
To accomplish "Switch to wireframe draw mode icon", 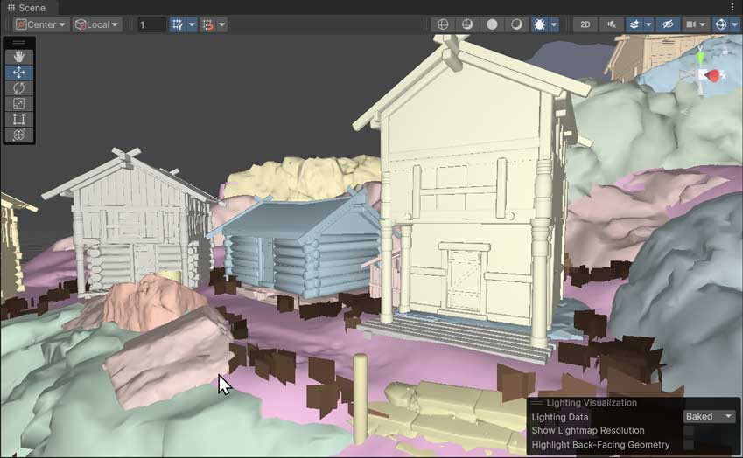I will click(x=443, y=24).
